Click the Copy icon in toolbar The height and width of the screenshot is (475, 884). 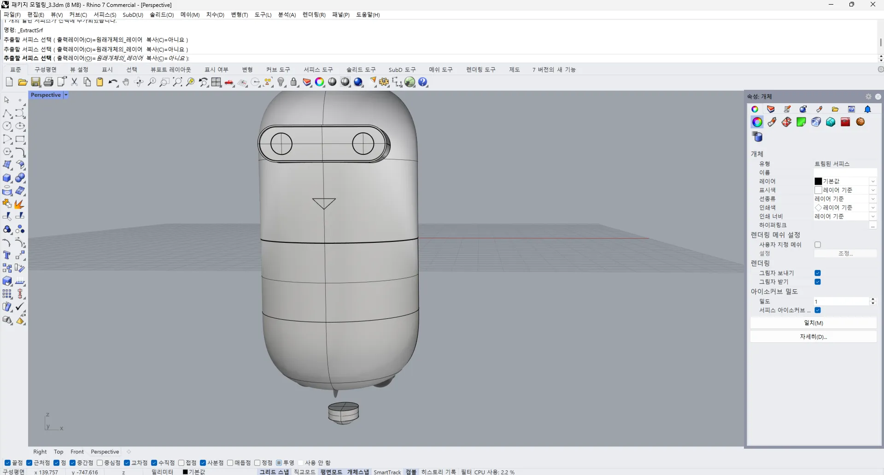point(87,82)
